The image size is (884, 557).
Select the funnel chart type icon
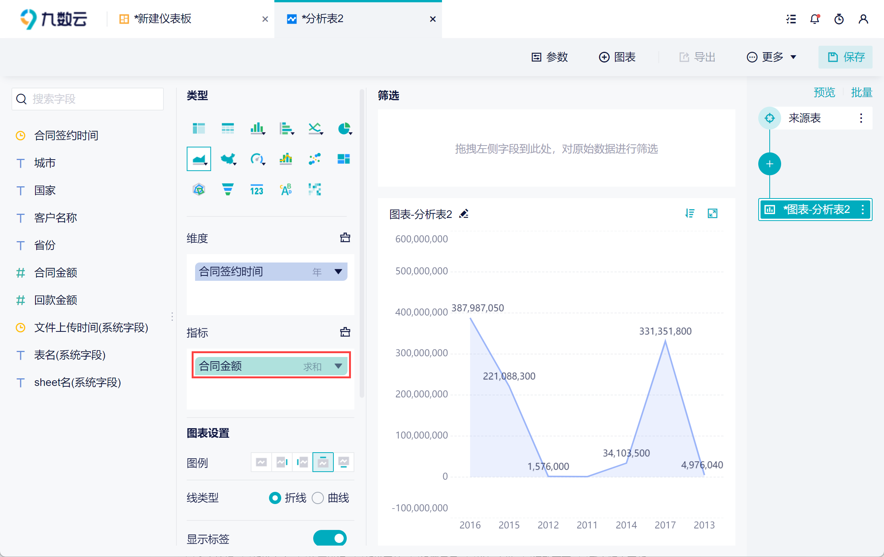click(x=228, y=189)
